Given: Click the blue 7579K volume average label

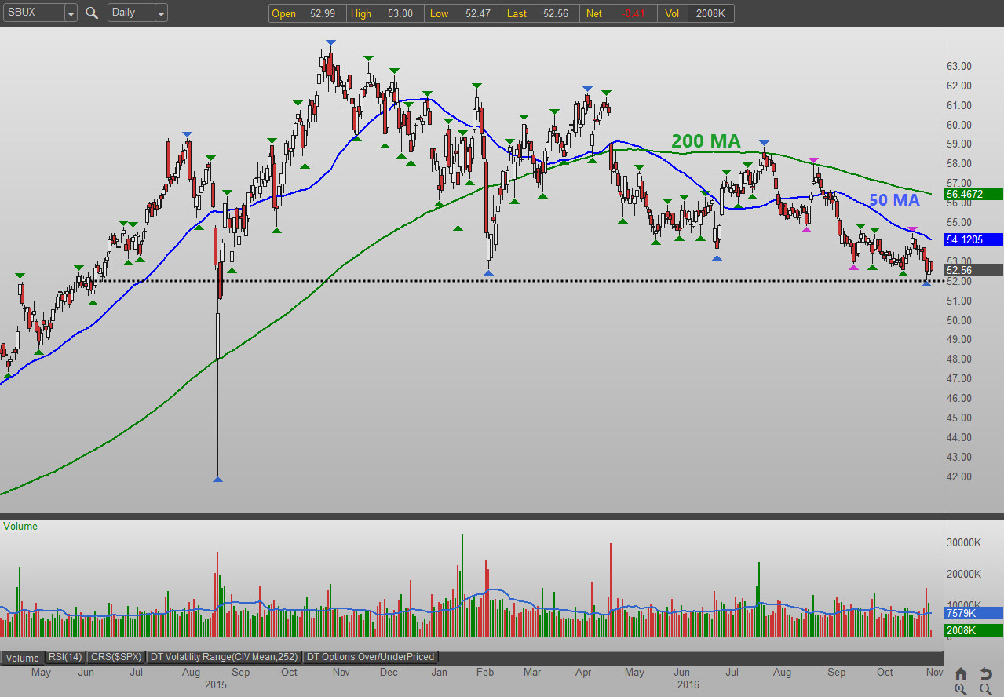Looking at the screenshot, I should pos(974,613).
